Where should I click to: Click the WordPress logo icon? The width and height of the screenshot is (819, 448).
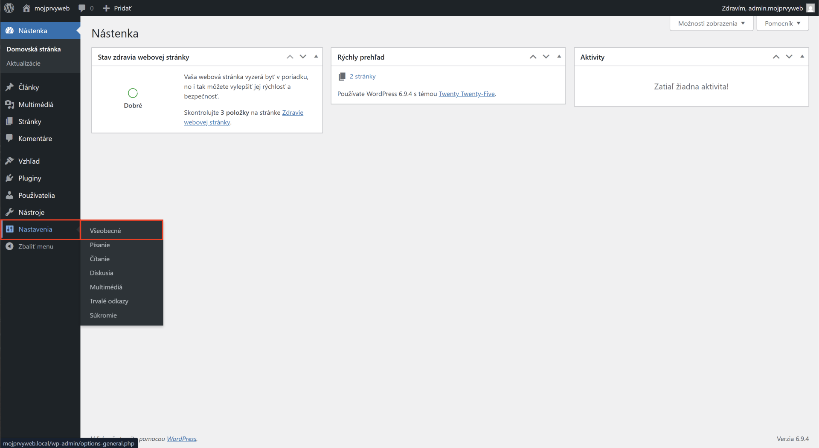pyautogui.click(x=9, y=8)
